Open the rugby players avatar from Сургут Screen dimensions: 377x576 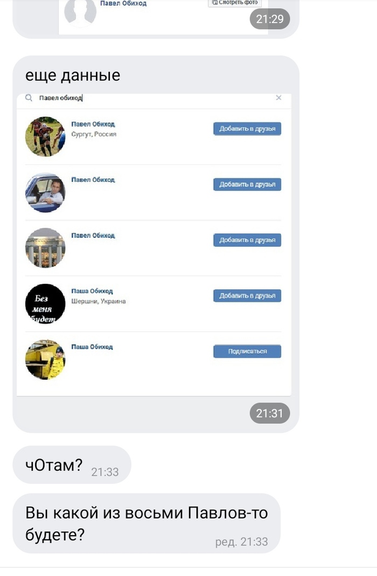coord(45,137)
